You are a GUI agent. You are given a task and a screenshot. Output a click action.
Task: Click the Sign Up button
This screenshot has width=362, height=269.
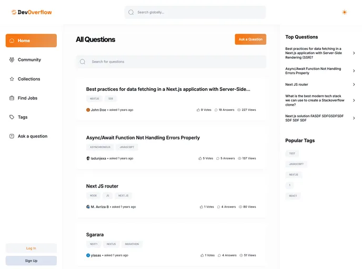pyautogui.click(x=31, y=261)
